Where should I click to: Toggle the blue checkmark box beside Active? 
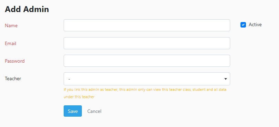(x=243, y=25)
